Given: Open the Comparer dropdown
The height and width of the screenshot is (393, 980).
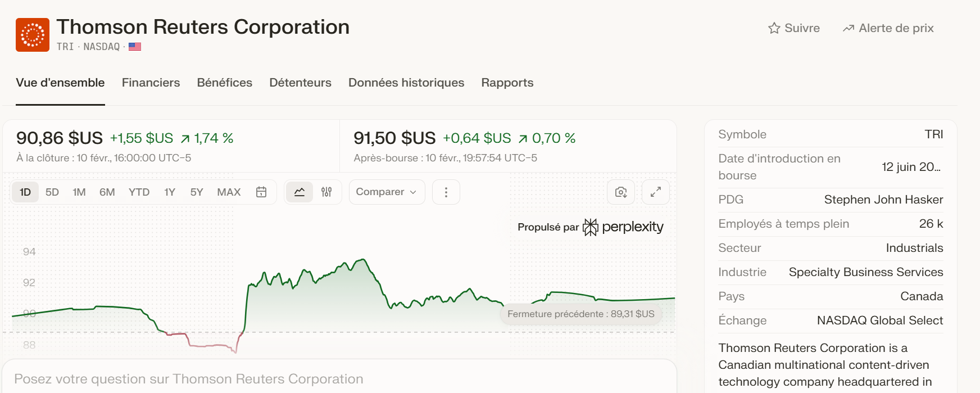Looking at the screenshot, I should [387, 192].
